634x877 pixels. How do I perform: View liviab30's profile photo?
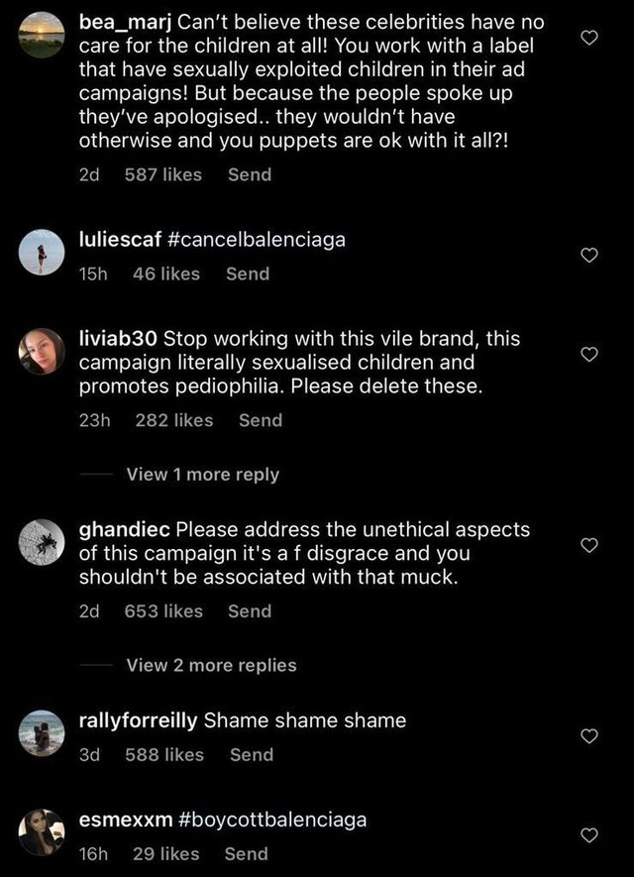[42, 351]
